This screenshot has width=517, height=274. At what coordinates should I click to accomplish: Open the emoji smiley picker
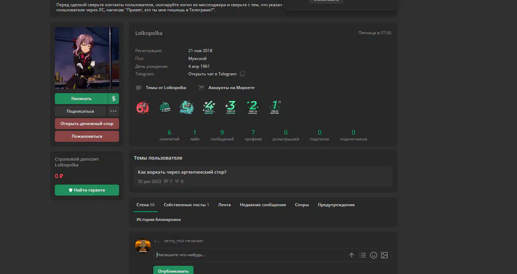374,255
